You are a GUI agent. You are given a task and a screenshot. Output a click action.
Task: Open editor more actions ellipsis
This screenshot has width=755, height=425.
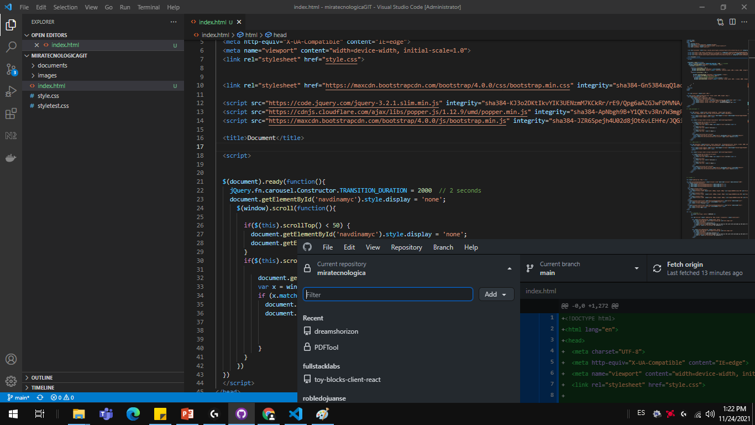[744, 22]
